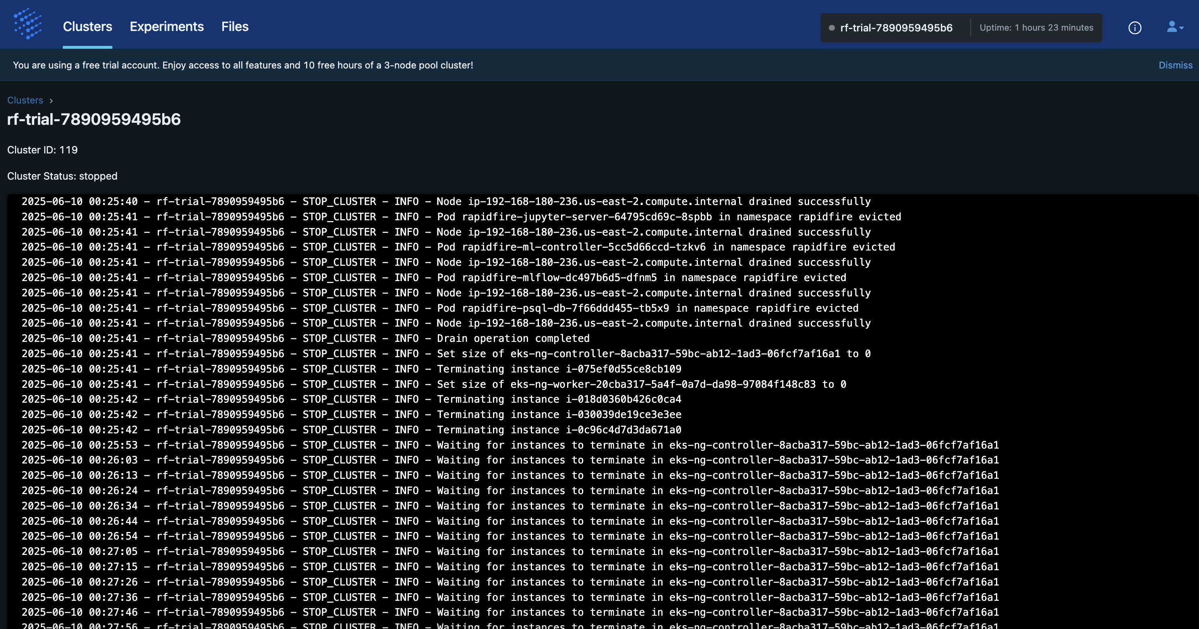Select the rf-trial-7890959495b6 page heading
The height and width of the screenshot is (629, 1199).
93,119
